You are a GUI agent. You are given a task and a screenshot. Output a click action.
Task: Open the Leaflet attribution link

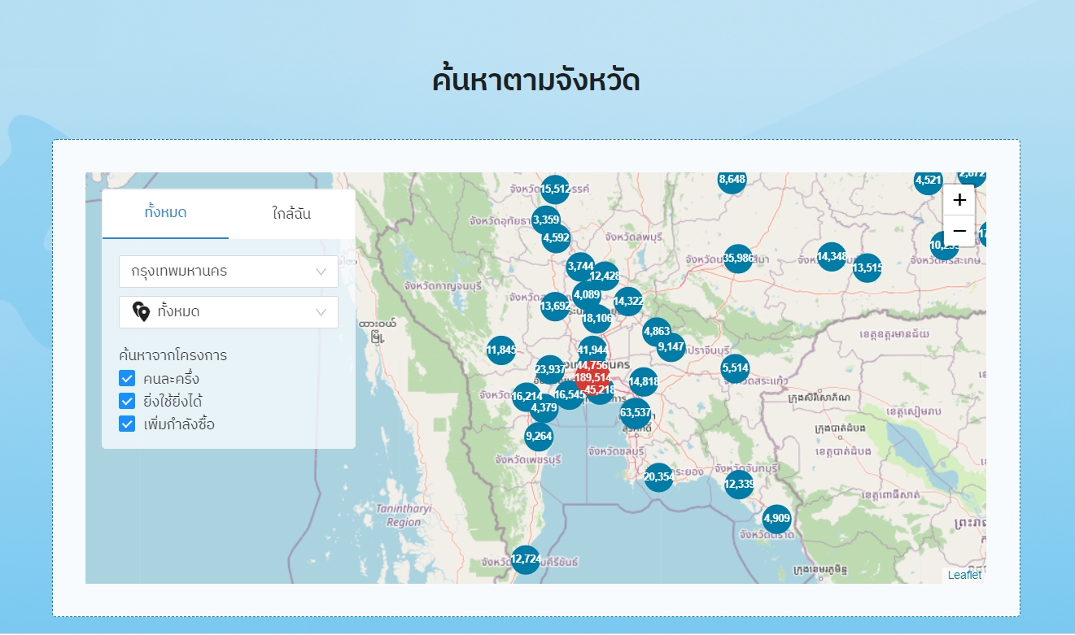tap(965, 575)
